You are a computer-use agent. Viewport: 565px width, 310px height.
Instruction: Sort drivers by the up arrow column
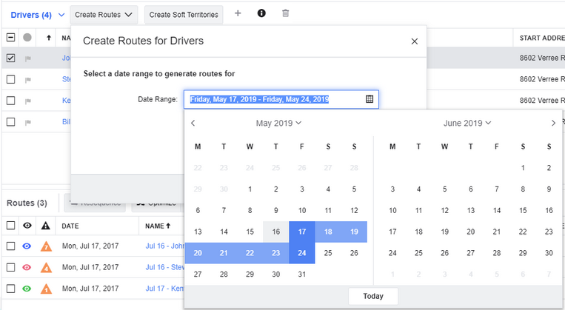(x=49, y=38)
